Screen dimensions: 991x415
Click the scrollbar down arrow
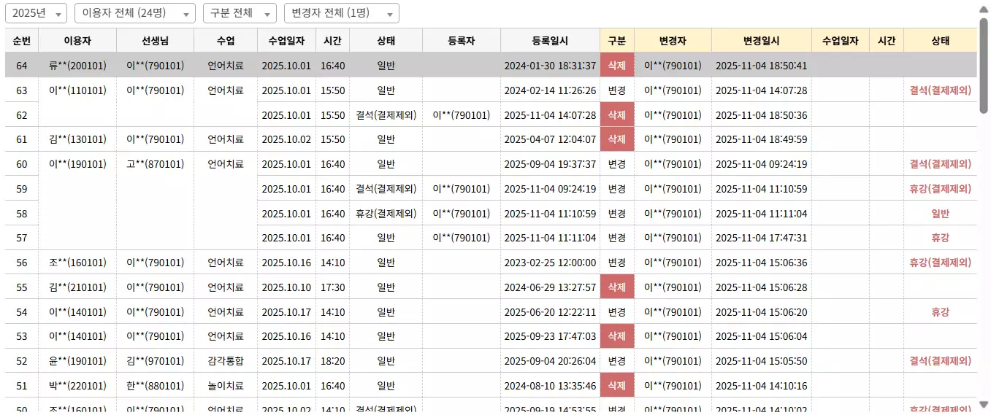tap(984, 404)
